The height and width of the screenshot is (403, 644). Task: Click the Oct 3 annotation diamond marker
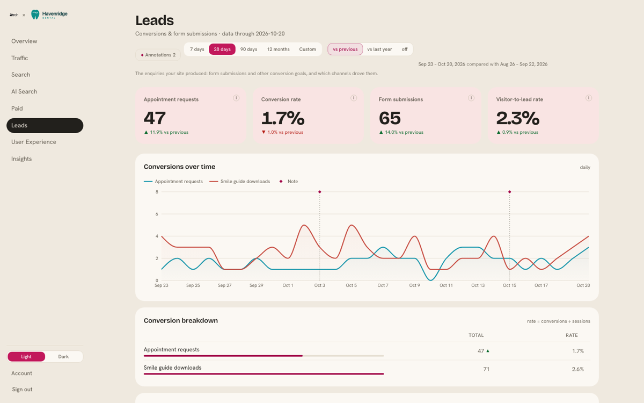pyautogui.click(x=320, y=192)
